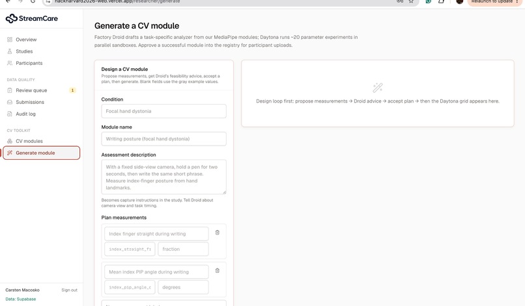Click the Generate module wand icon
Viewport: 525px width, 306px height.
coord(10,153)
